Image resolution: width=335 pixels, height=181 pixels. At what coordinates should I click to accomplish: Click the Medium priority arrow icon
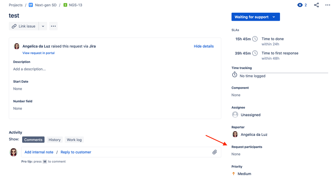pyautogui.click(x=233, y=174)
